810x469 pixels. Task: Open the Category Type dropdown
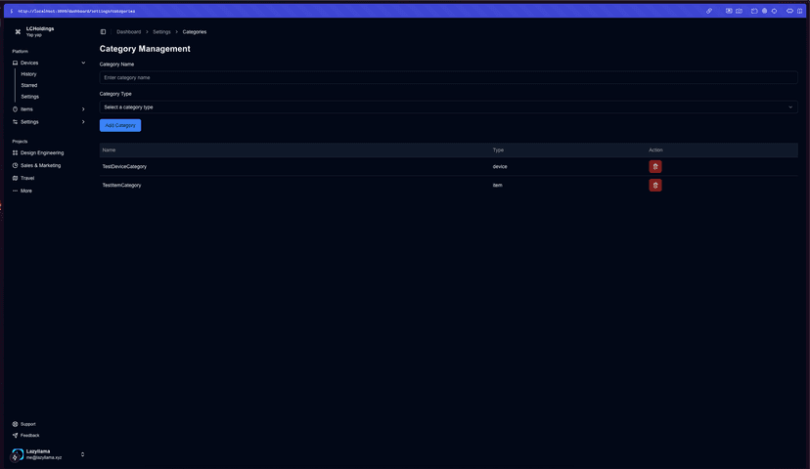tap(448, 107)
